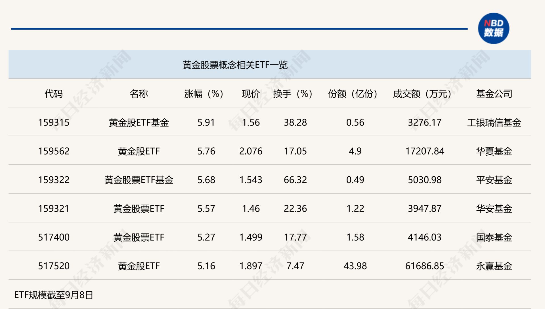Click the 61686.85 turnover value
This screenshot has height=309, width=545.
[x=424, y=266]
